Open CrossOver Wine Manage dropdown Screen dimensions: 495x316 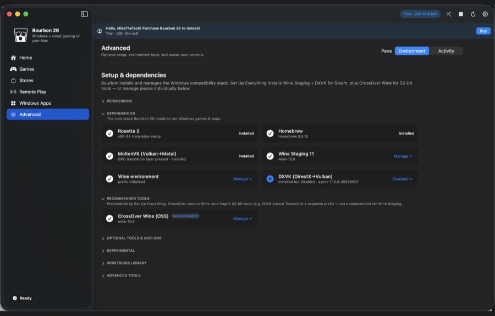243,218
